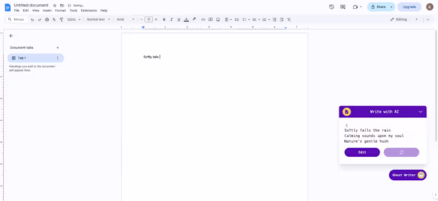Screen dimensions: 438x201
Task: Click the Untitled document title
Action: pos(31,5)
